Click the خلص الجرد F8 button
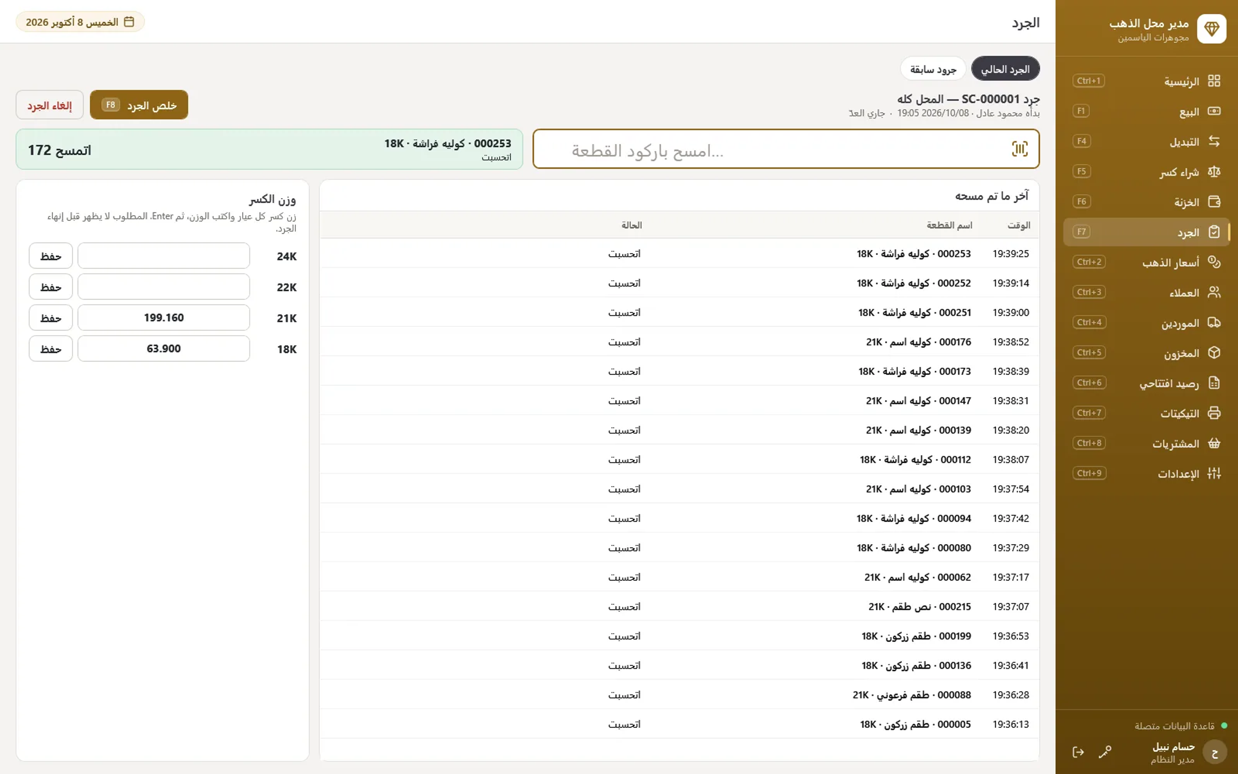 (139, 105)
